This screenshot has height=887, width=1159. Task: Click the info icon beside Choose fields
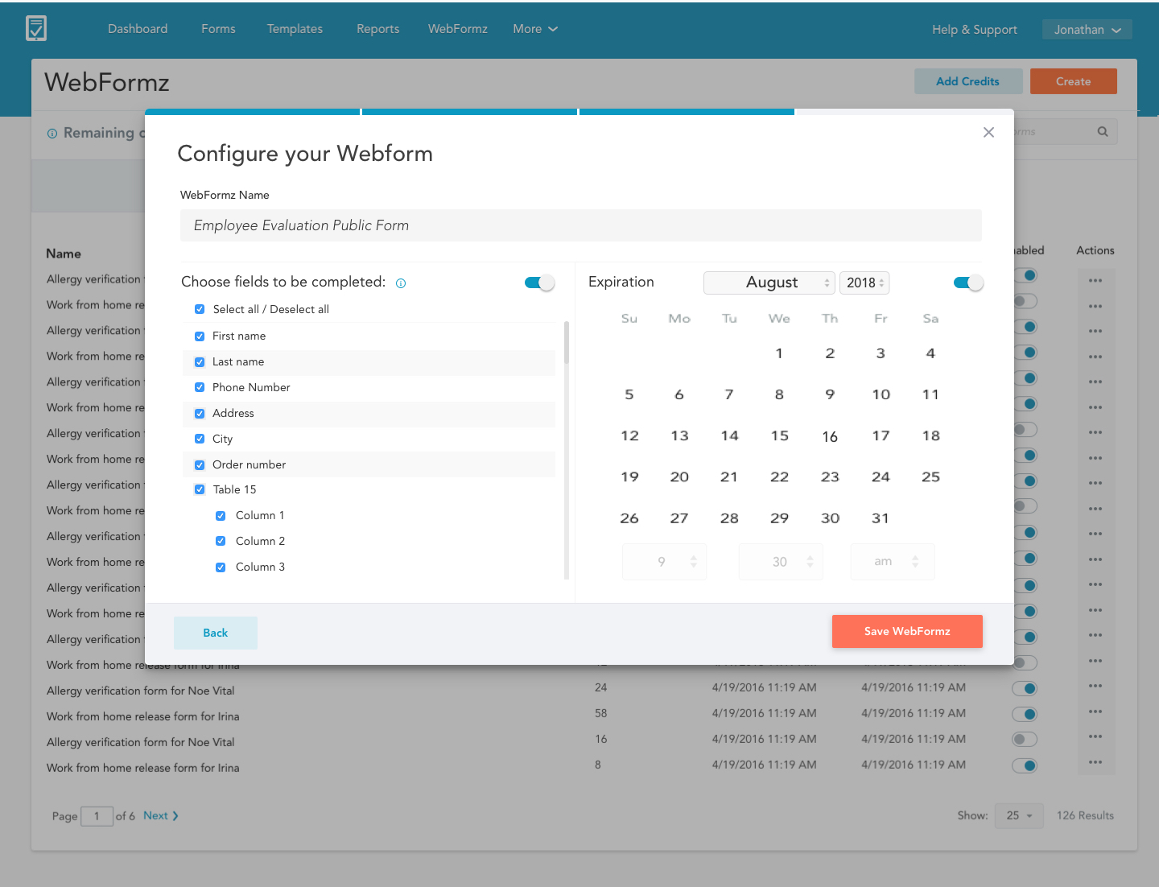[x=401, y=283]
